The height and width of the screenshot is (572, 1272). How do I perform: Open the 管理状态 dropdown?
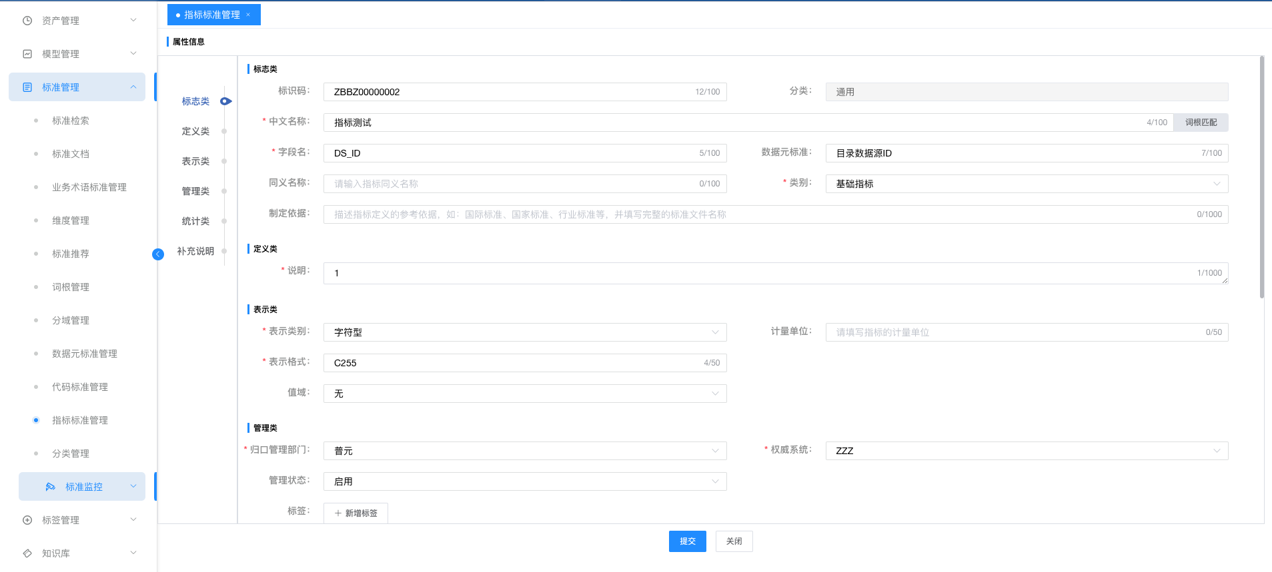525,481
